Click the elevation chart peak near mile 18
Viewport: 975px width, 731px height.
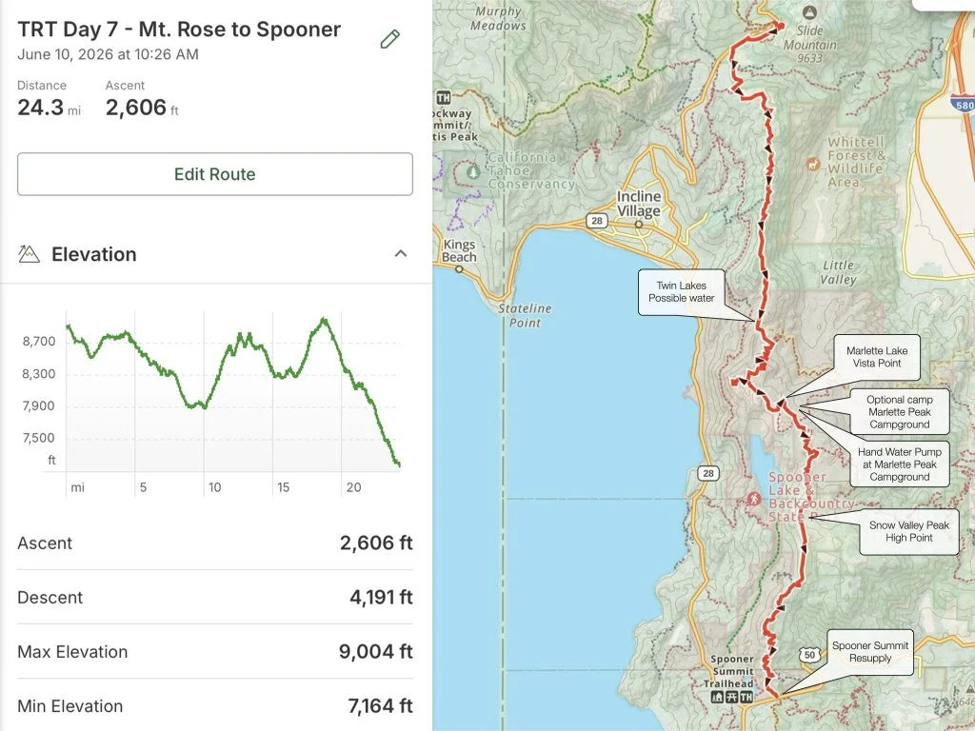324,320
